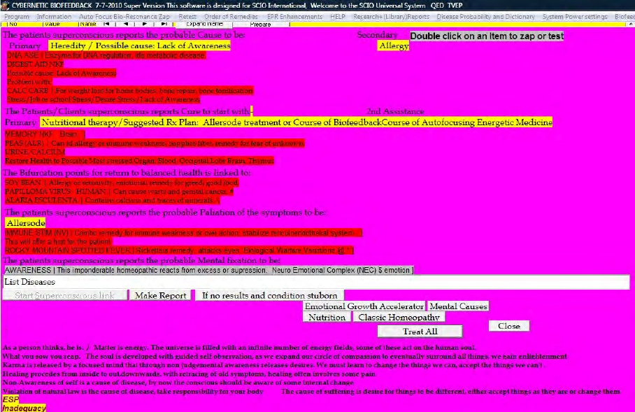This screenshot has width=635, height=412.
Task: Click the yellow ESP label
Action: click(x=10, y=399)
